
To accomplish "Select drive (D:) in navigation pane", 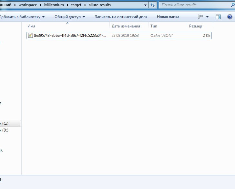I will pos(10,130).
